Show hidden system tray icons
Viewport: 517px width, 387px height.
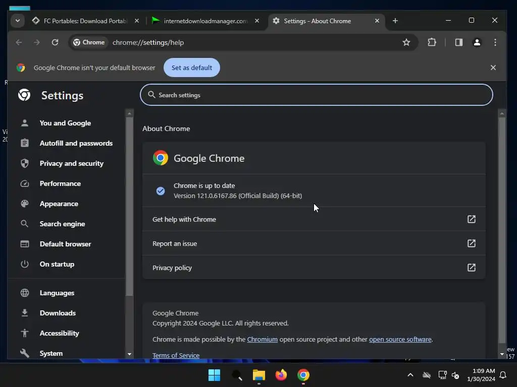(x=410, y=375)
